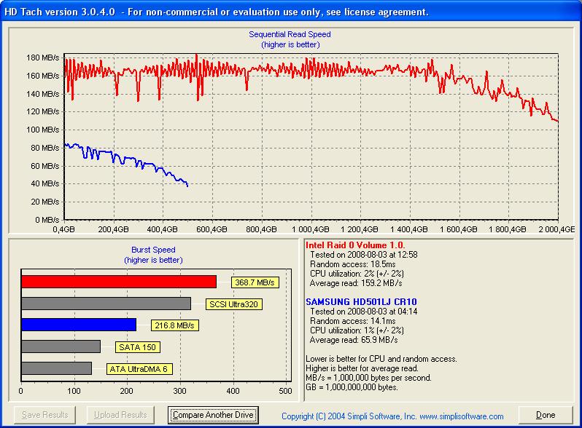
Task: Click the 0 MB/s axis label
Action: (x=47, y=220)
